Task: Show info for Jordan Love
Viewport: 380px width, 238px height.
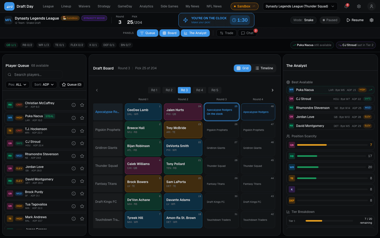Action: pos(74,168)
